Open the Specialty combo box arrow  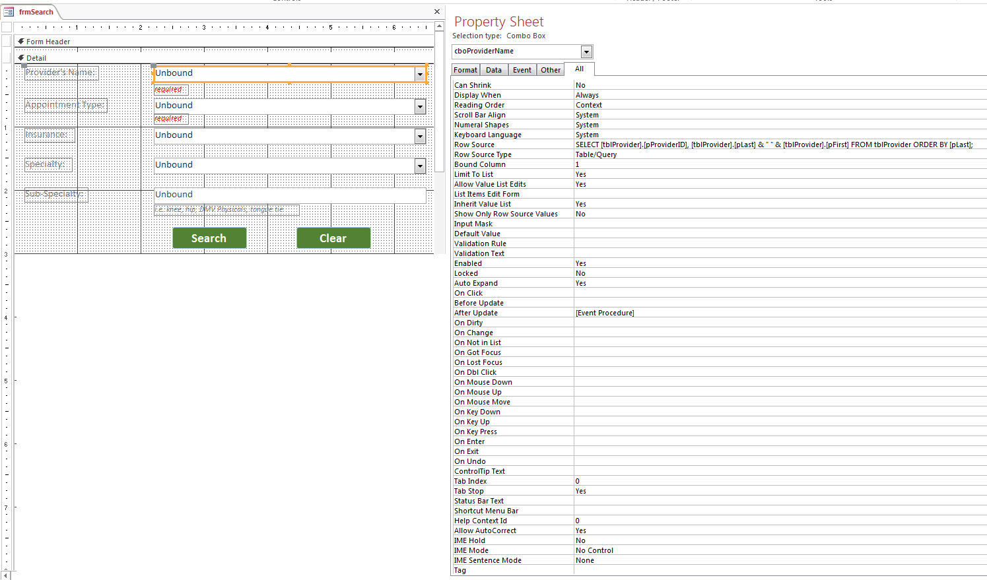pyautogui.click(x=420, y=166)
